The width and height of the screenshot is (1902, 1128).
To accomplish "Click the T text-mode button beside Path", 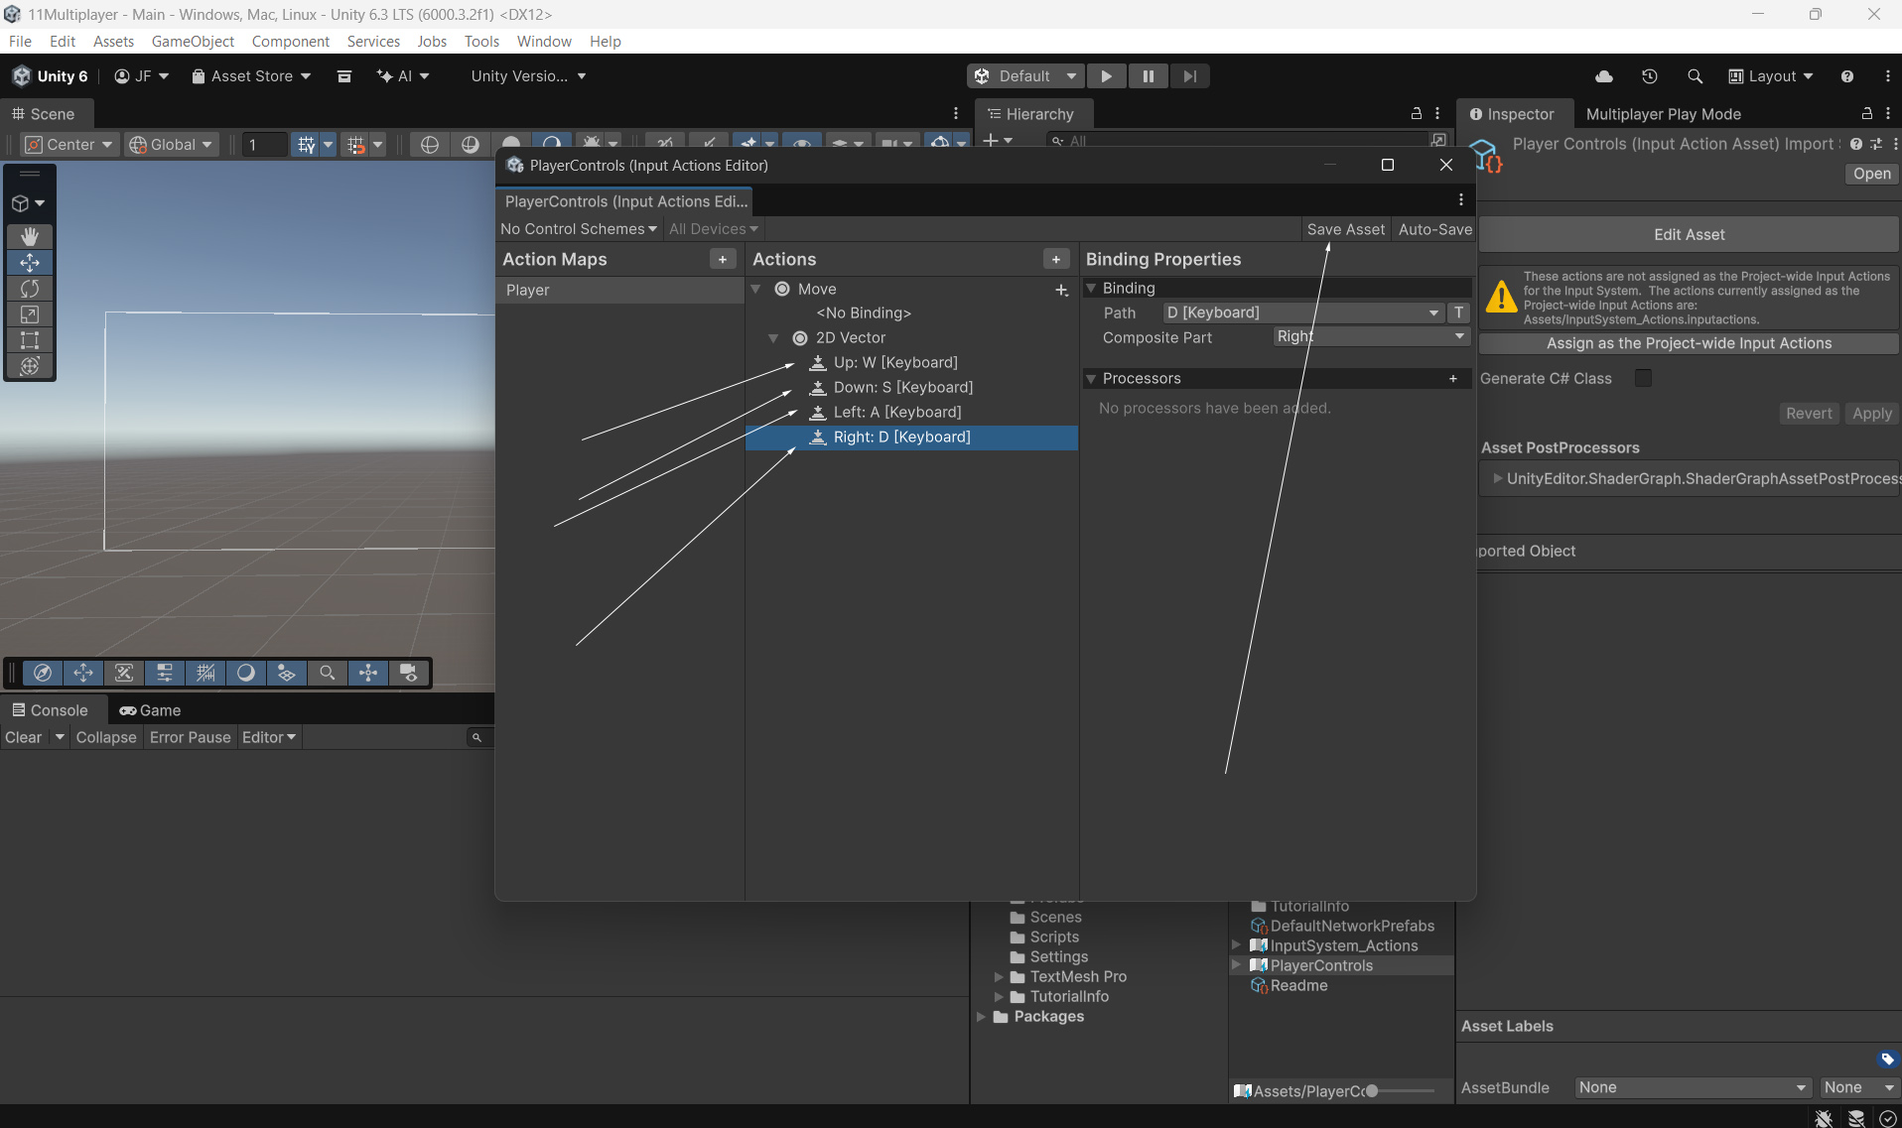I will 1458,313.
